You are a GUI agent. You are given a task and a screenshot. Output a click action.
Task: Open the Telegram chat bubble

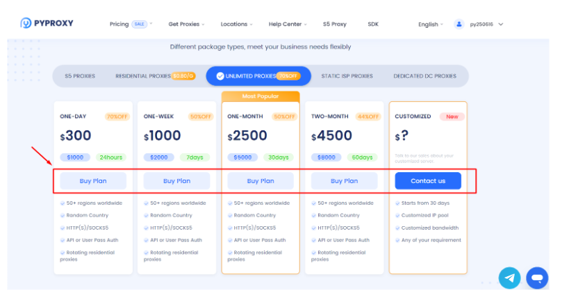(509, 278)
